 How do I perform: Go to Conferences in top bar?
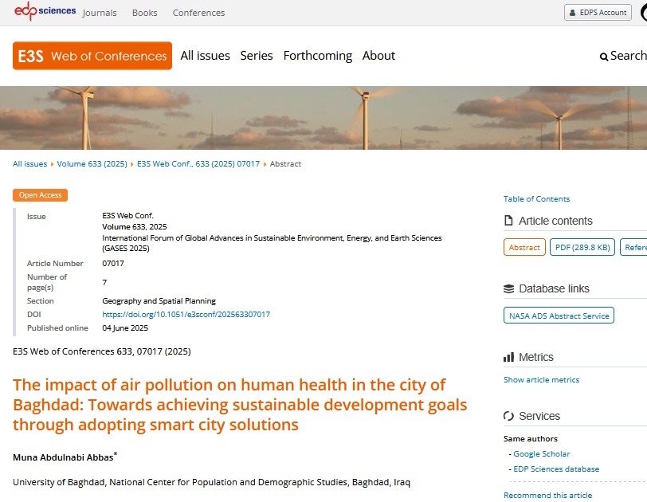tap(198, 13)
